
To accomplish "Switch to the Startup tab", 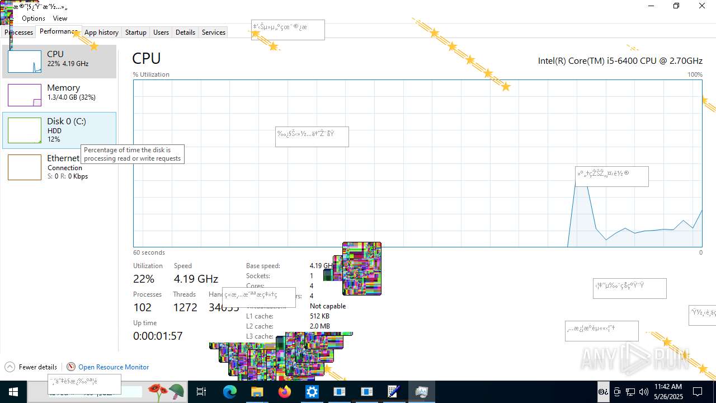I will click(x=135, y=32).
